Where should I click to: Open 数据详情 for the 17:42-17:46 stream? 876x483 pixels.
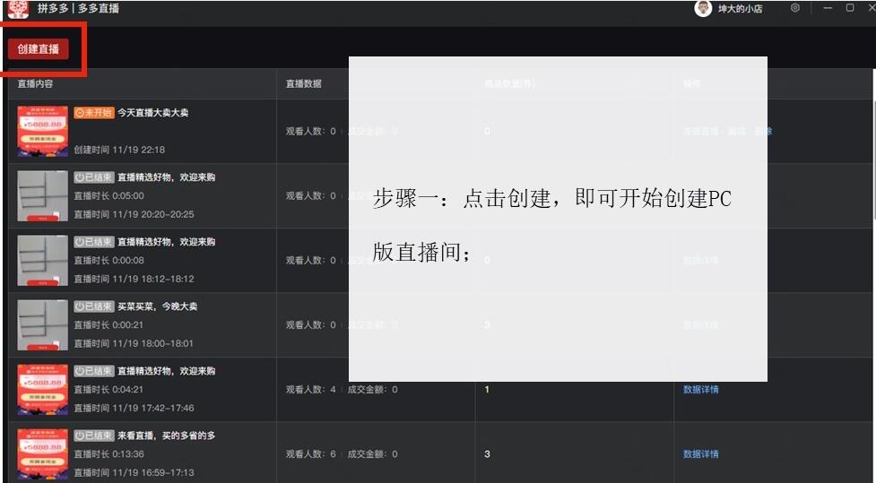pyautogui.click(x=700, y=390)
